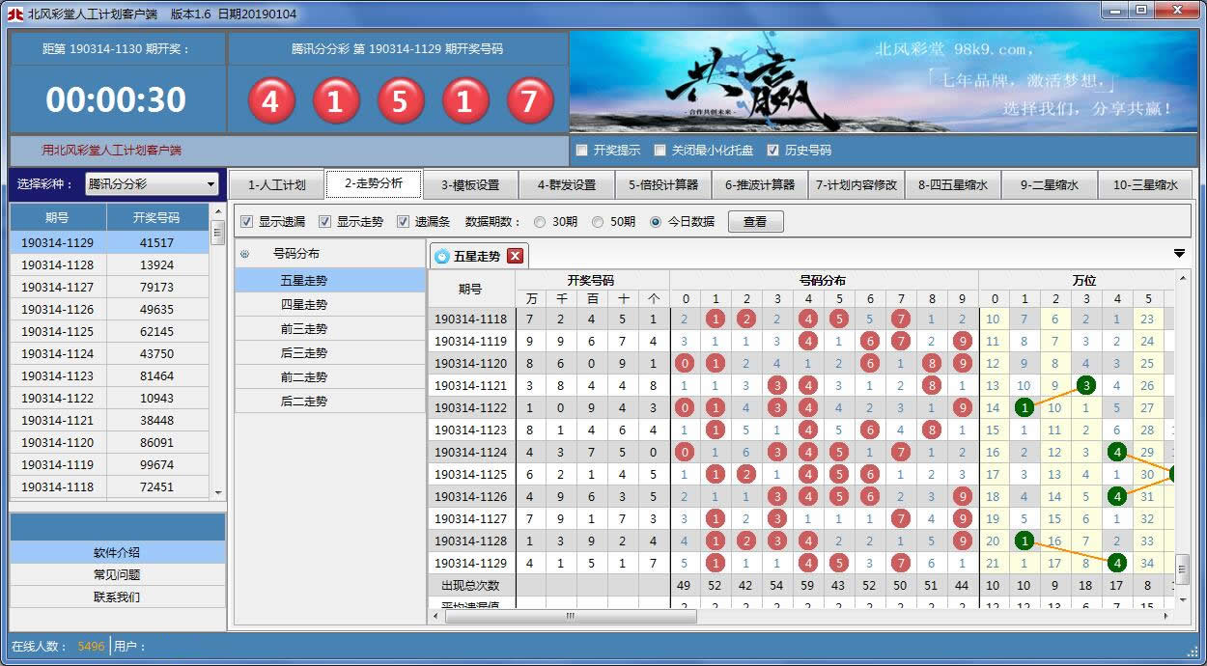Enable the 开奖提示 checkbox
The height and width of the screenshot is (666, 1207).
coord(581,151)
